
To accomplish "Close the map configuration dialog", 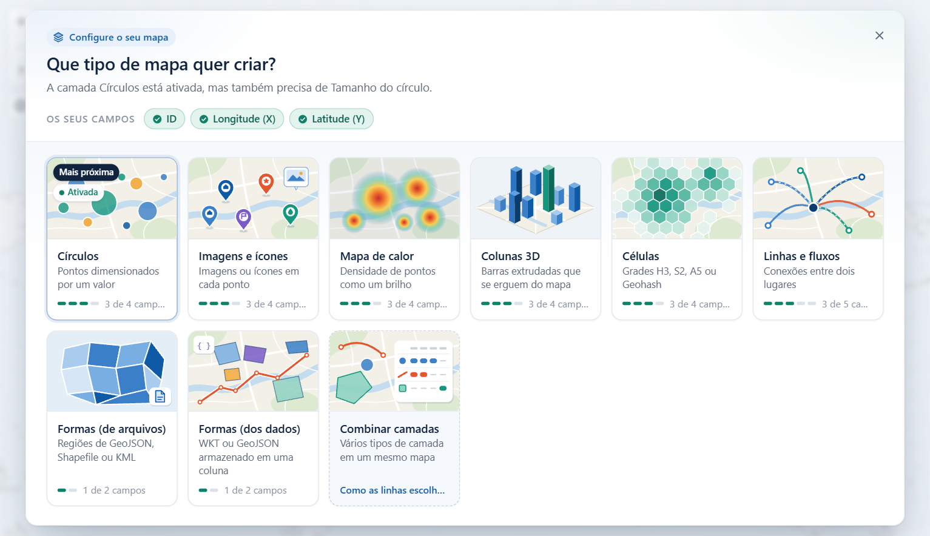I will (879, 36).
